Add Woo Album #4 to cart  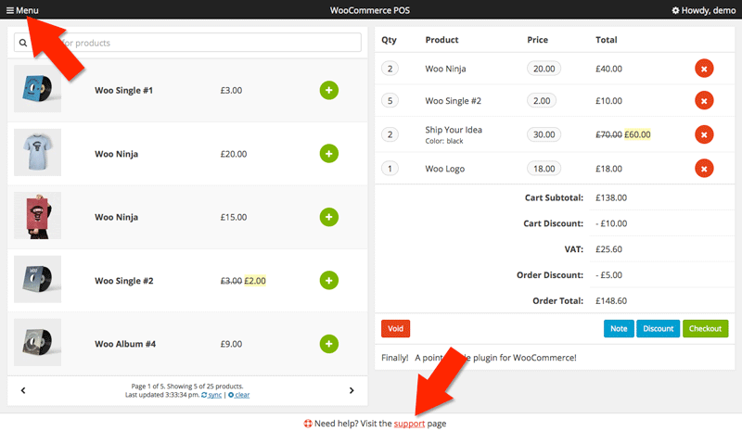coord(329,344)
